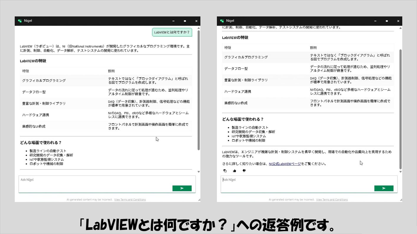Minimize the left Nigel window
The width and height of the screenshot is (417, 234).
173,21
